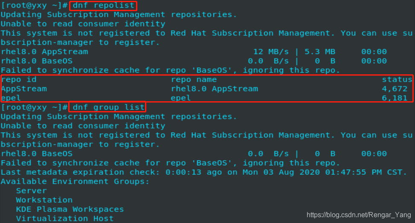Image resolution: width=415 pixels, height=223 pixels.
Task: Click 'KDE Plasma Workspaces' group entry
Action: coord(70,209)
